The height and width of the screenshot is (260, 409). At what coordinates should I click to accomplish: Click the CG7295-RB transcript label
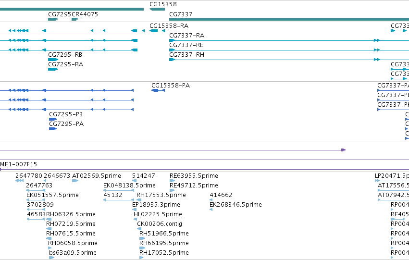(x=65, y=55)
